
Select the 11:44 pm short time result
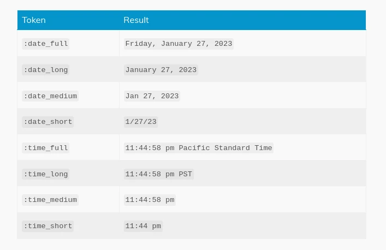tap(143, 226)
